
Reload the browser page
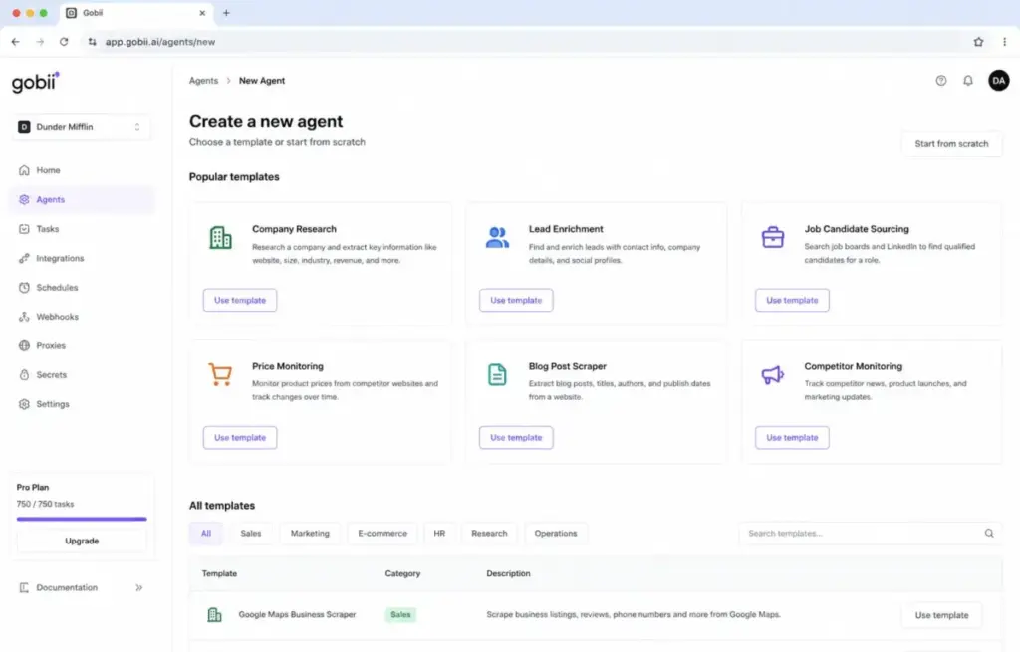[64, 42]
